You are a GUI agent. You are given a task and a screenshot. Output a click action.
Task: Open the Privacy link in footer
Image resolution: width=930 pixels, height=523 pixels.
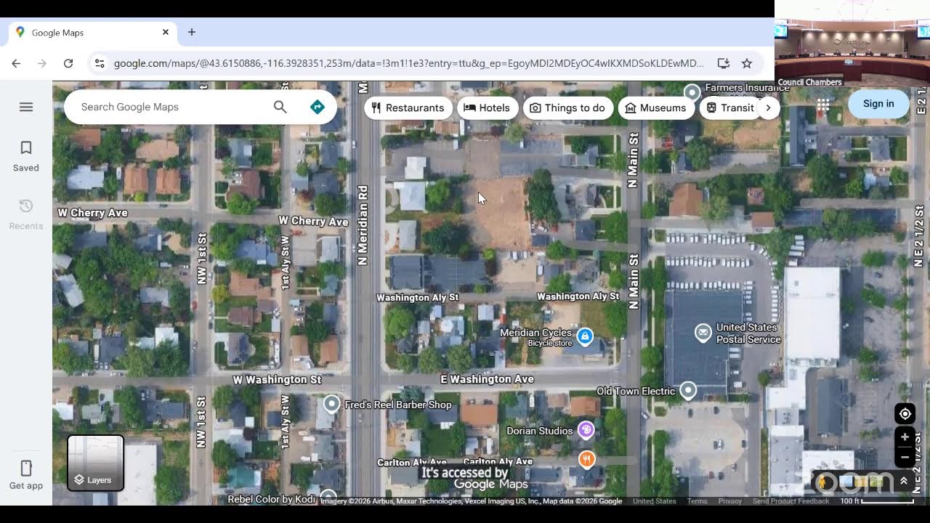click(x=730, y=501)
